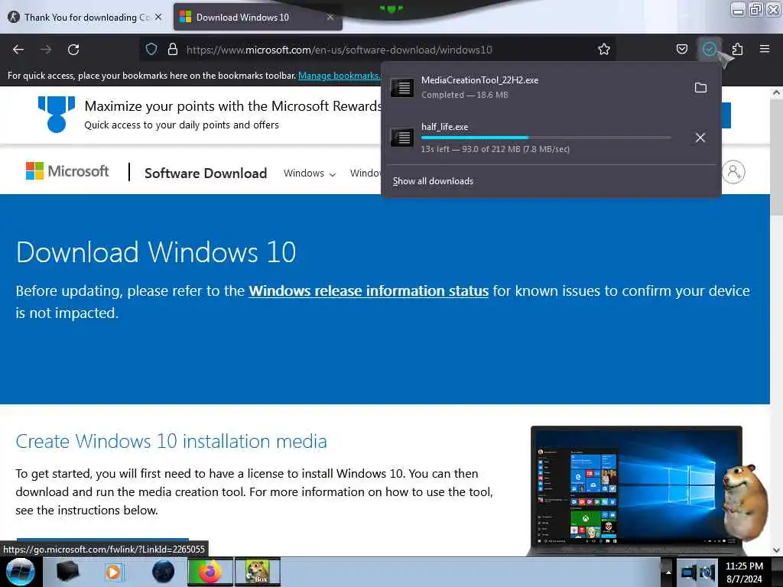Click the hamster desktop mascot
The width and height of the screenshot is (783, 587).
[x=746, y=503]
